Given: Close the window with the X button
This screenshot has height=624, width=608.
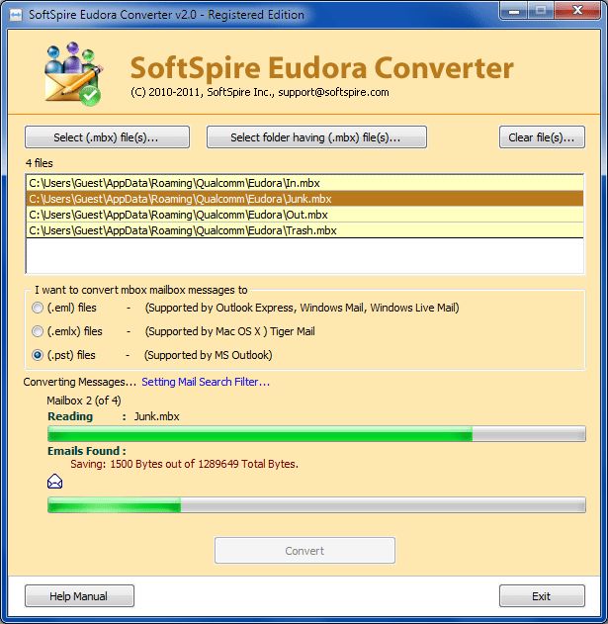Looking at the screenshot, I should [x=577, y=11].
